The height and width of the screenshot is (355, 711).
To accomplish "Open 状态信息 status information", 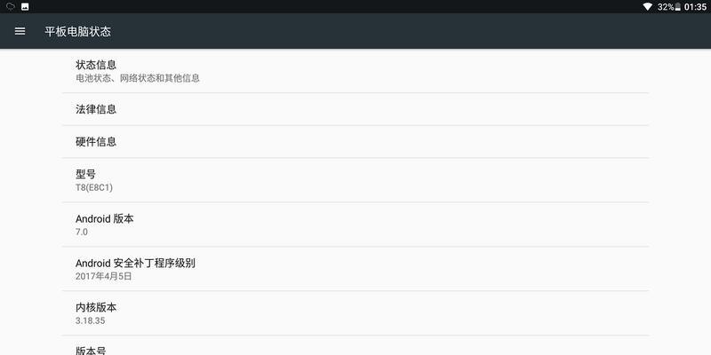I will (x=355, y=71).
